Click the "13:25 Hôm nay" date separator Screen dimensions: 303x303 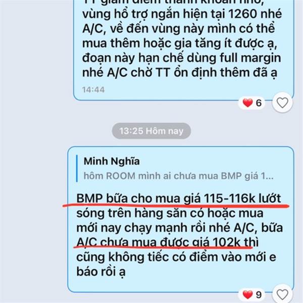[151, 131]
